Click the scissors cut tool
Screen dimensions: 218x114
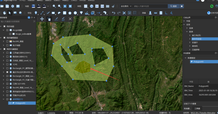click(x=124, y=13)
